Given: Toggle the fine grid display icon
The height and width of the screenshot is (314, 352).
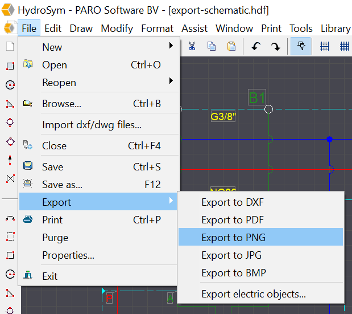Looking at the screenshot, I should (344, 46).
